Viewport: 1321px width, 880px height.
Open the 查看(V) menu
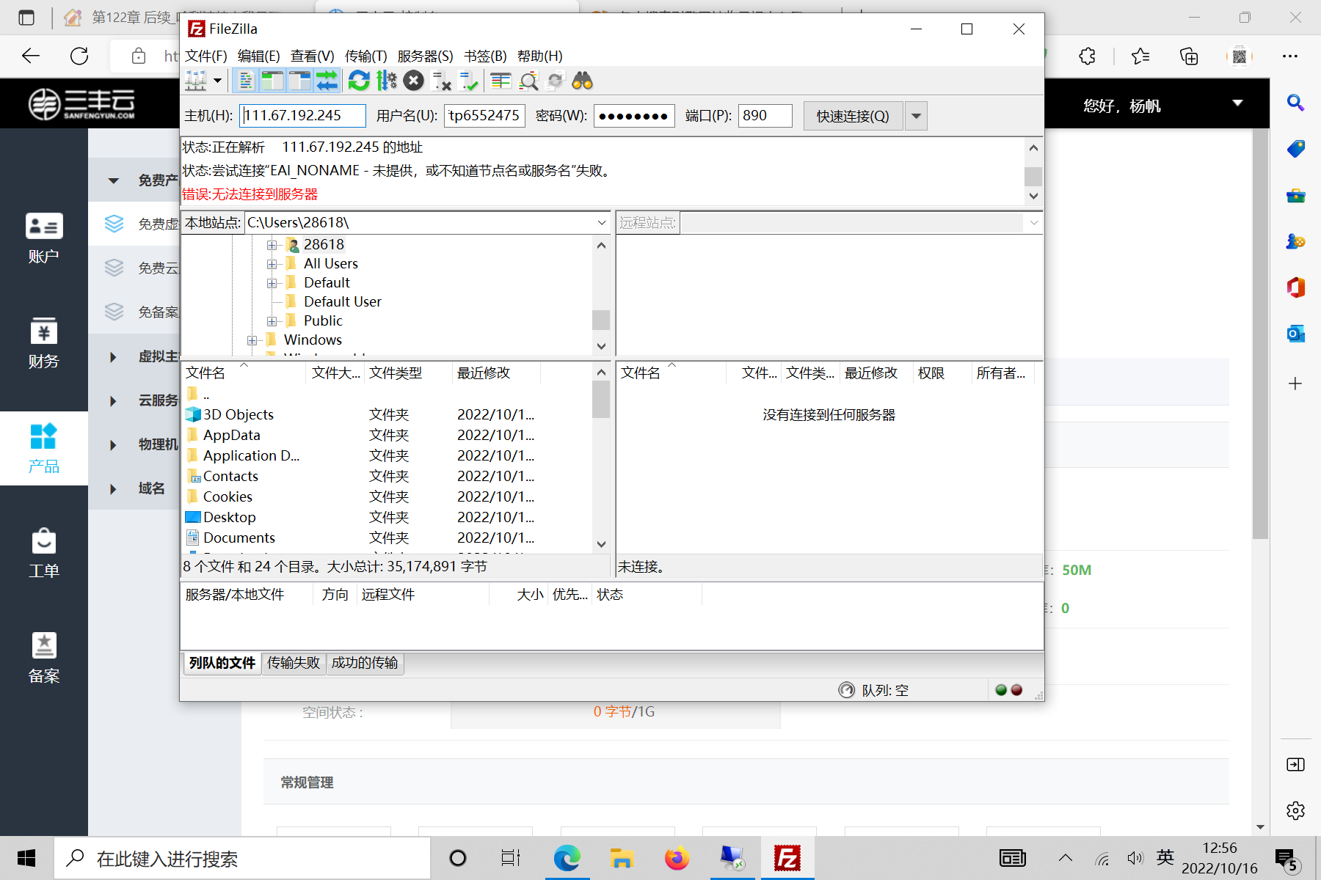point(312,56)
